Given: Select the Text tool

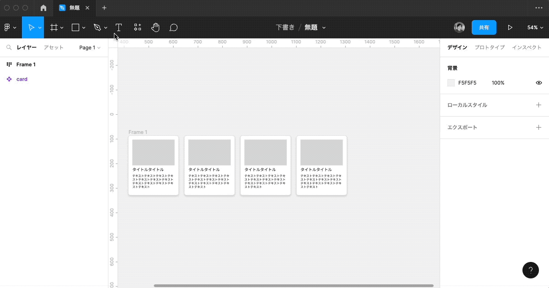Looking at the screenshot, I should (118, 27).
